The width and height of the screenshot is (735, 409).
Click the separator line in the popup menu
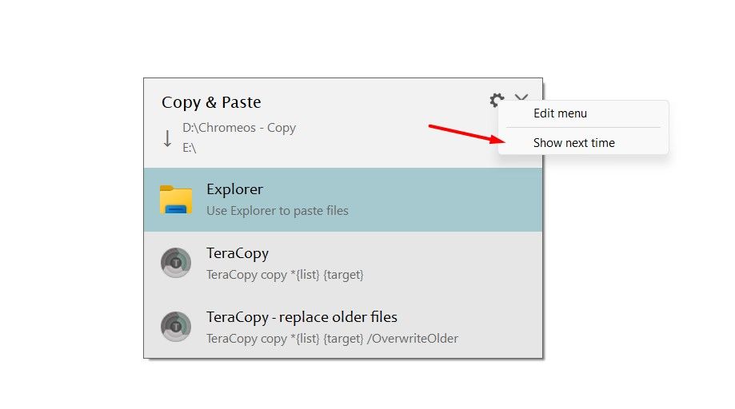click(x=583, y=127)
